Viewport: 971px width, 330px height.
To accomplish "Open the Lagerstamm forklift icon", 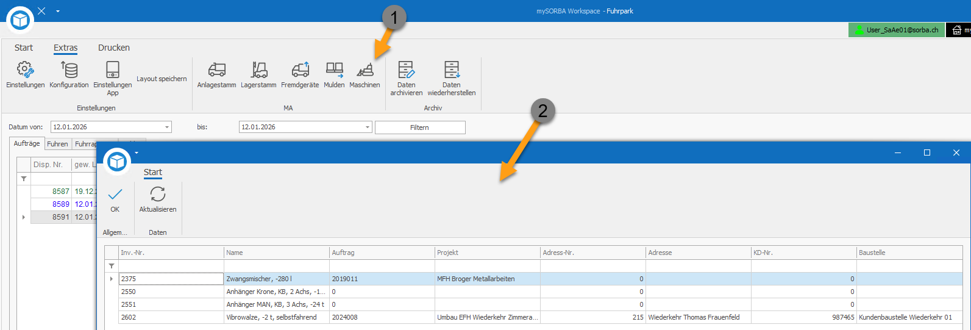I will tap(258, 70).
